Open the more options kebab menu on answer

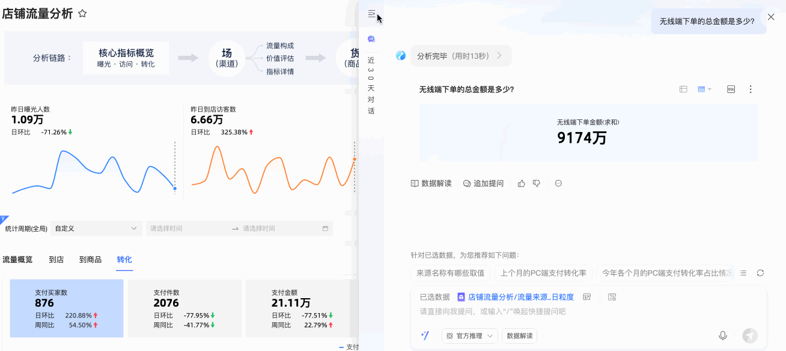point(751,89)
